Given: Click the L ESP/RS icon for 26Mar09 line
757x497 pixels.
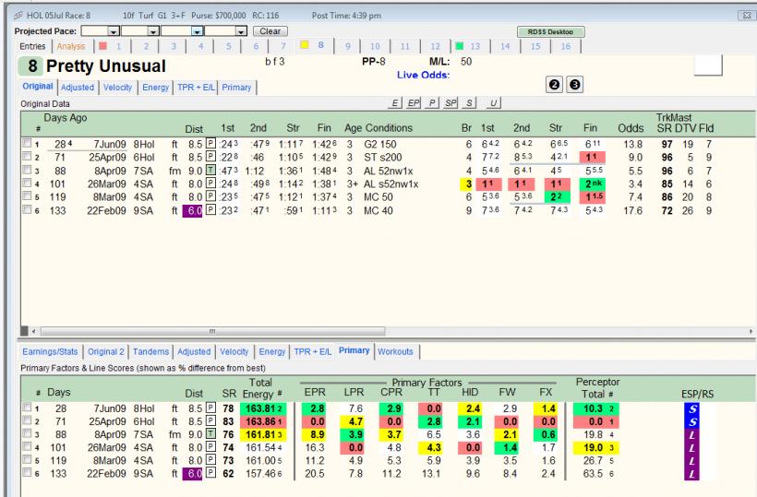Looking at the screenshot, I should (691, 448).
